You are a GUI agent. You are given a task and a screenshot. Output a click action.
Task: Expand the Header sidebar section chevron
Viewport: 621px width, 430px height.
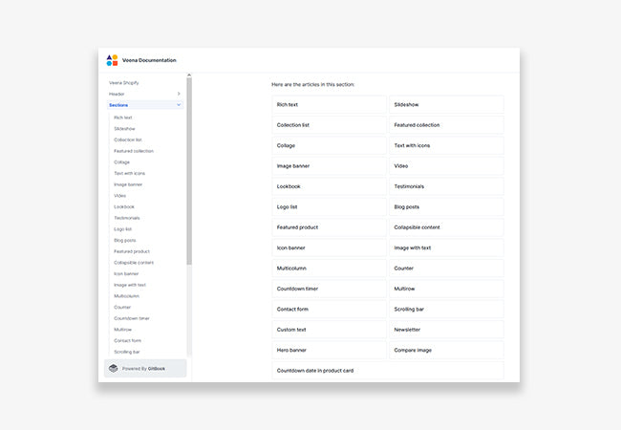[179, 94]
